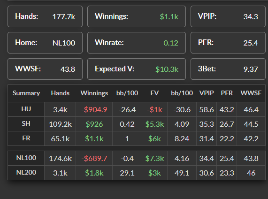Image resolution: width=268 pixels, height=199 pixels.
Task: Open the Expected V $10.3k card
Action: pos(137,69)
